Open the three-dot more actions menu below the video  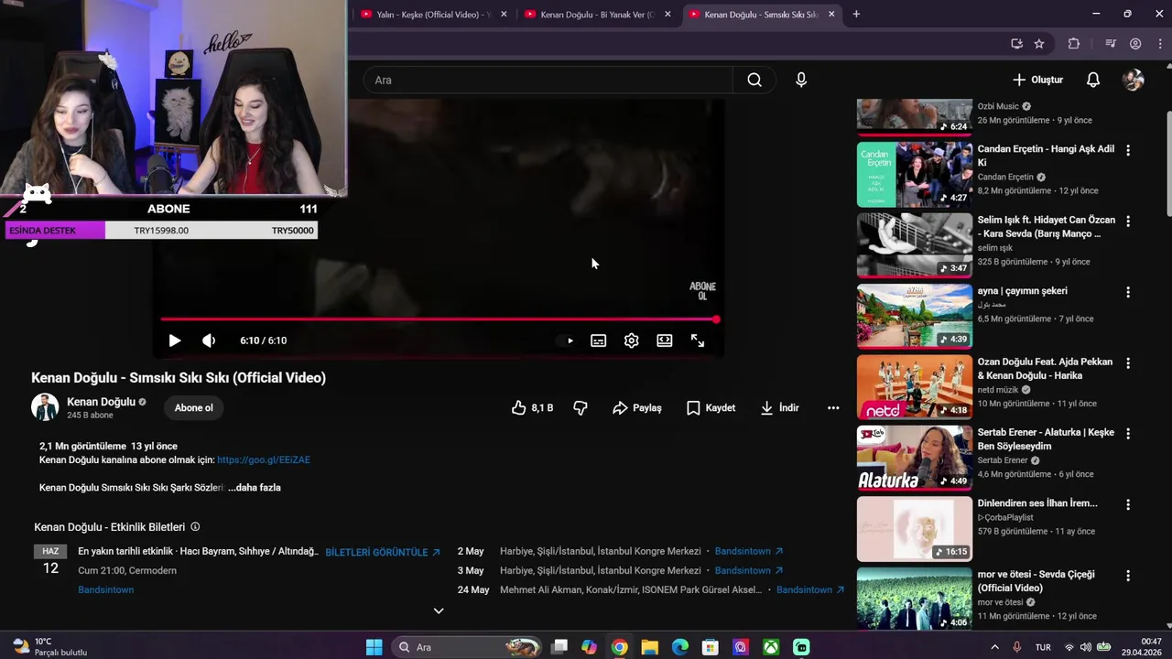pos(833,407)
